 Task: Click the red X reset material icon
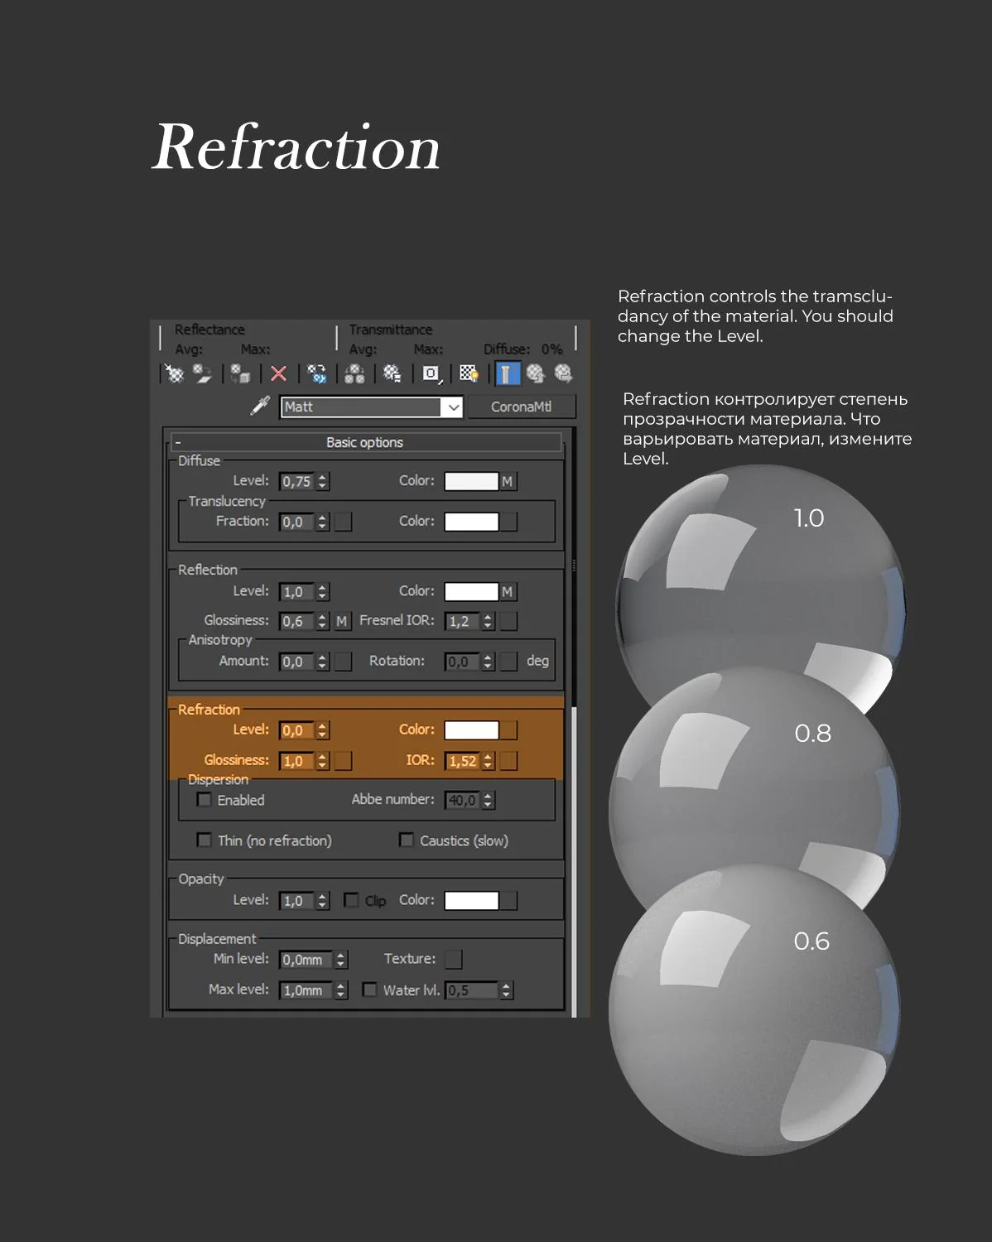pos(279,373)
